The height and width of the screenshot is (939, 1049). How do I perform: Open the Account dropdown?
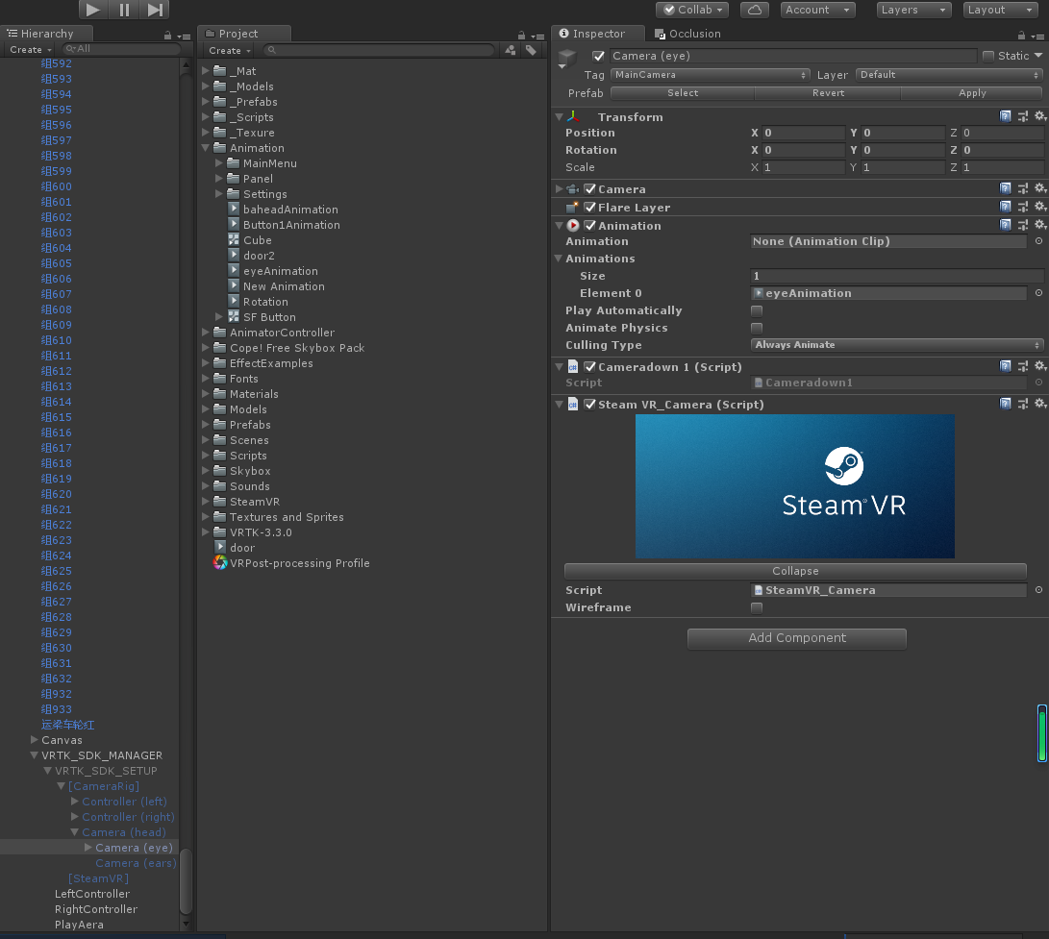[817, 10]
